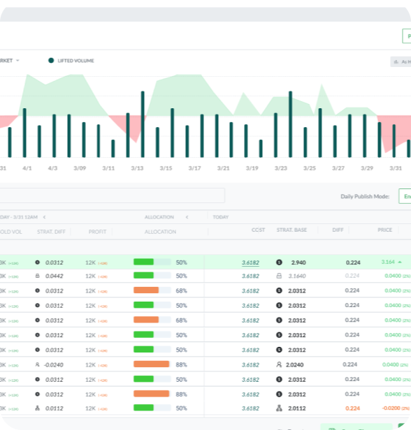Click the button next to Daily Publish Mode

(405, 196)
